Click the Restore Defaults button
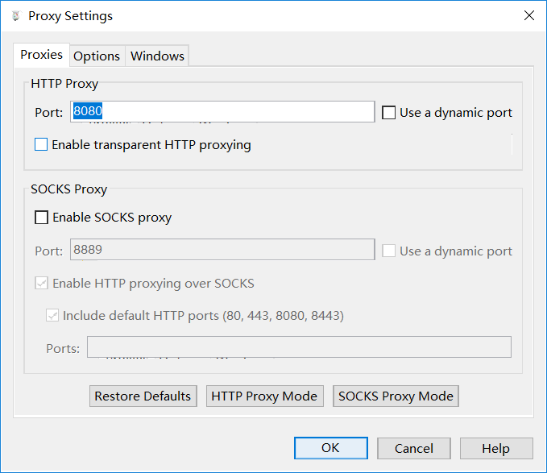Screen dimensions: 547x473 pyautogui.click(x=143, y=396)
